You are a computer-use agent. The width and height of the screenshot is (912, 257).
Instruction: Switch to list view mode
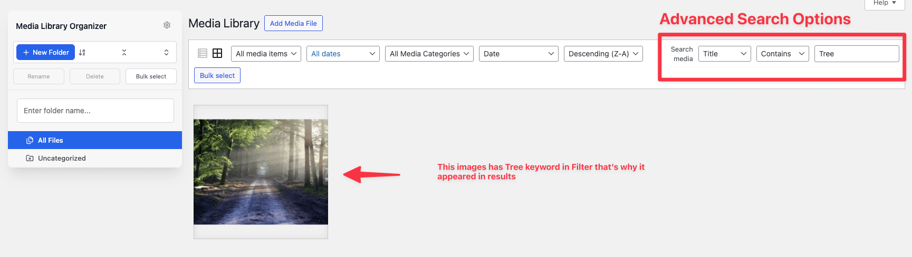point(203,53)
